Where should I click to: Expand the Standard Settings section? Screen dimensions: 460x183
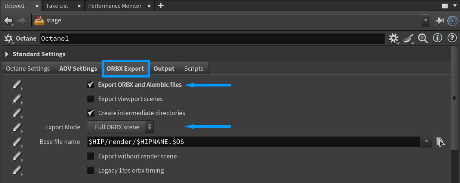point(7,54)
